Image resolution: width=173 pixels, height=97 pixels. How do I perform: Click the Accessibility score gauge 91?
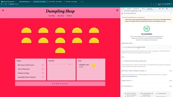pos(147,29)
